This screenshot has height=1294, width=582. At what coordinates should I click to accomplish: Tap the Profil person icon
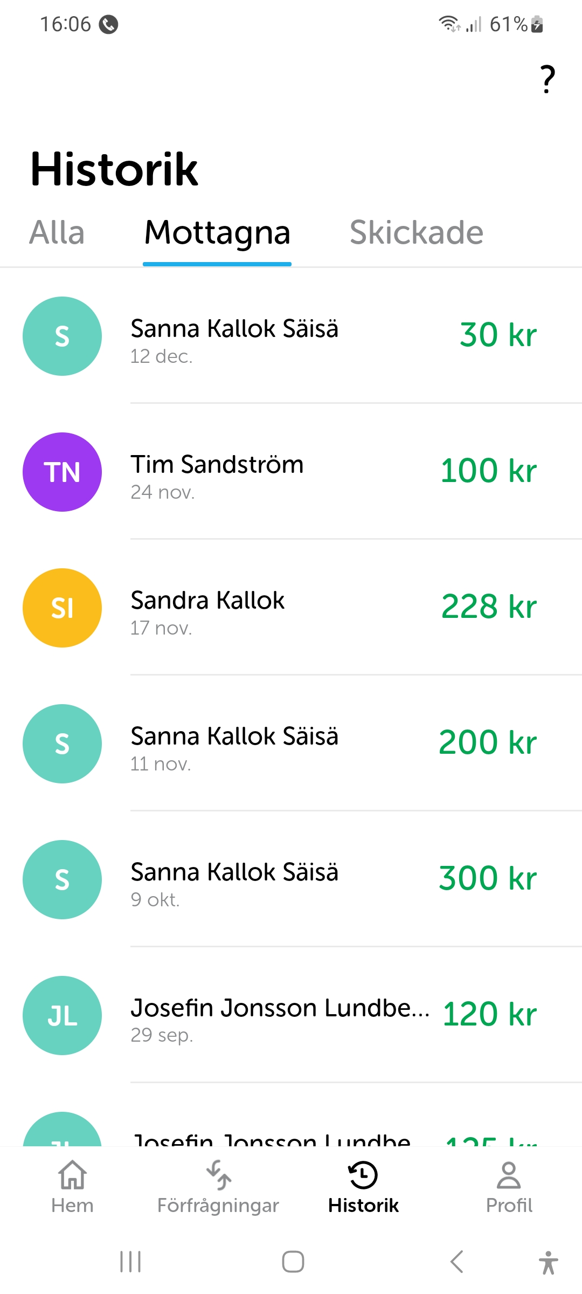click(x=509, y=1175)
